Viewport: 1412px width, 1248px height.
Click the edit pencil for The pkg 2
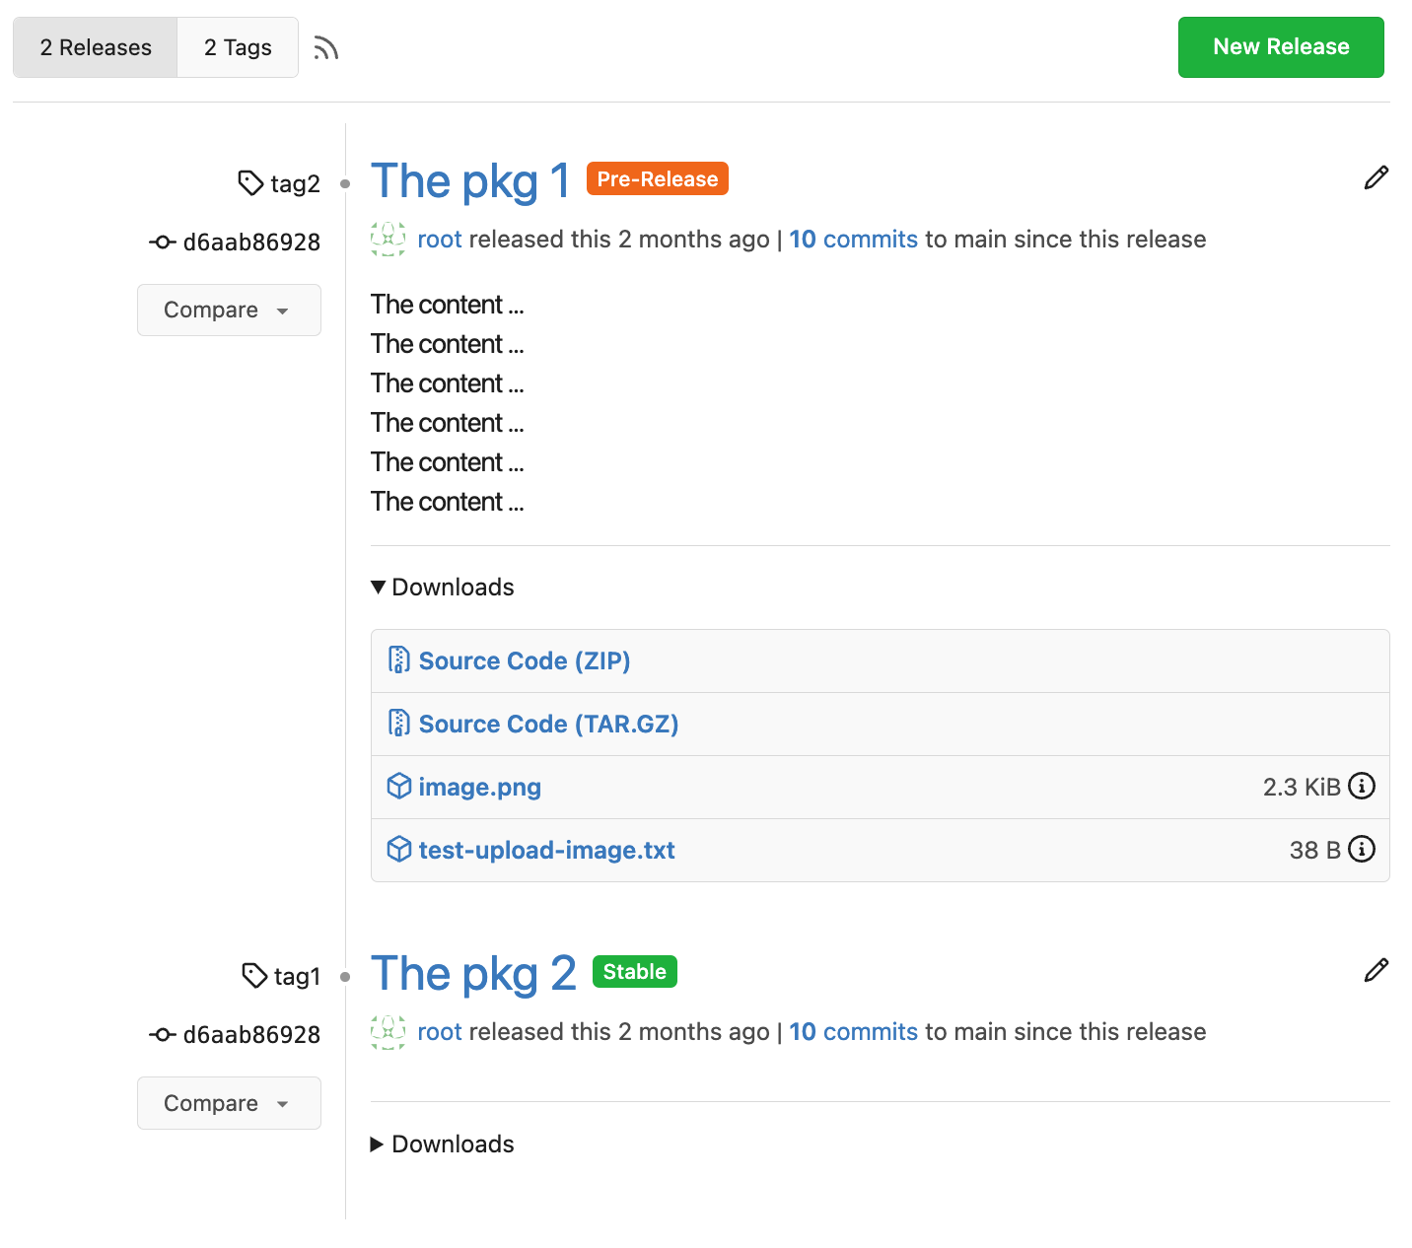click(1376, 971)
